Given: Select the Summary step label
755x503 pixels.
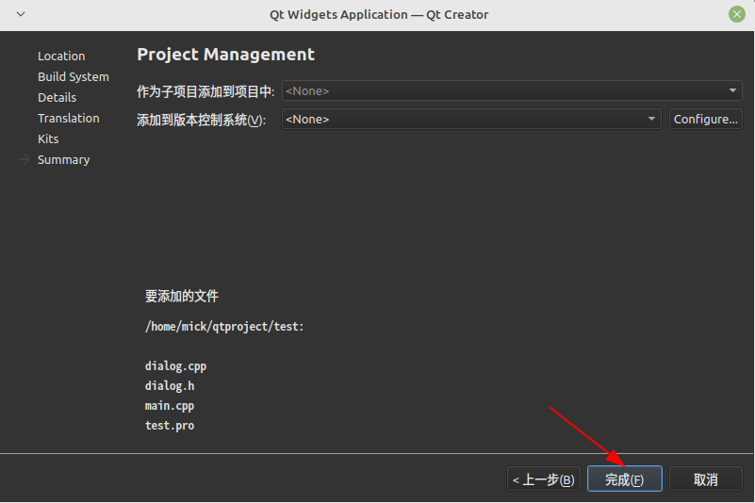Looking at the screenshot, I should pyautogui.click(x=64, y=160).
